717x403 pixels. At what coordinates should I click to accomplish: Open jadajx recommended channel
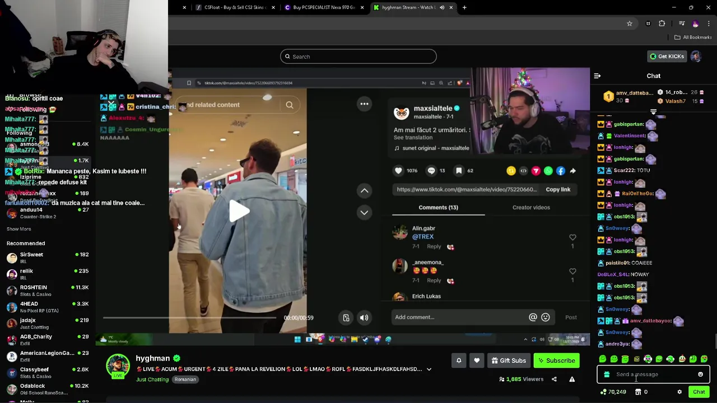[x=48, y=324]
